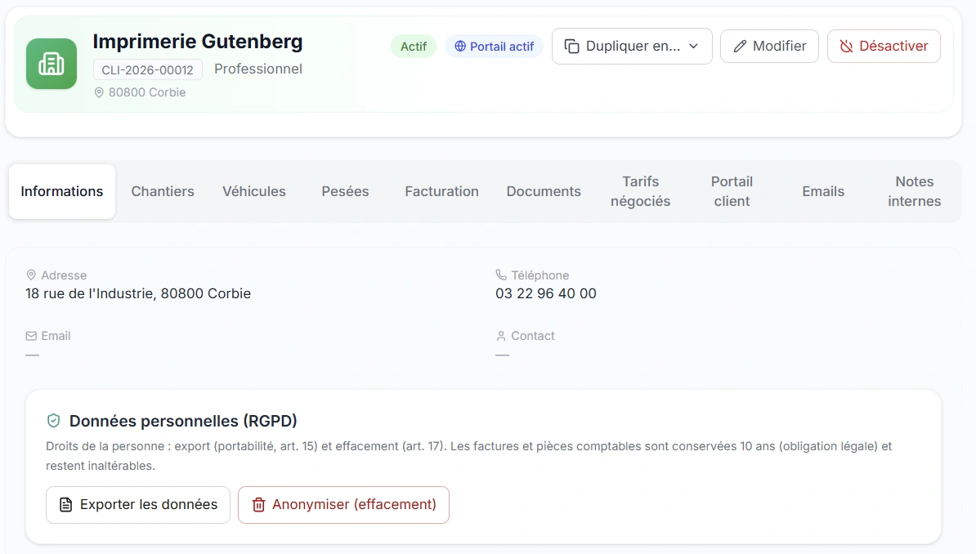Select the Tarifs négociés tab
The image size is (976, 554).
click(641, 191)
